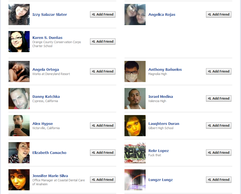The width and height of the screenshot is (241, 194).
Task: Click Add Friend next to Angelica Rojas
Action: coord(218,14)
